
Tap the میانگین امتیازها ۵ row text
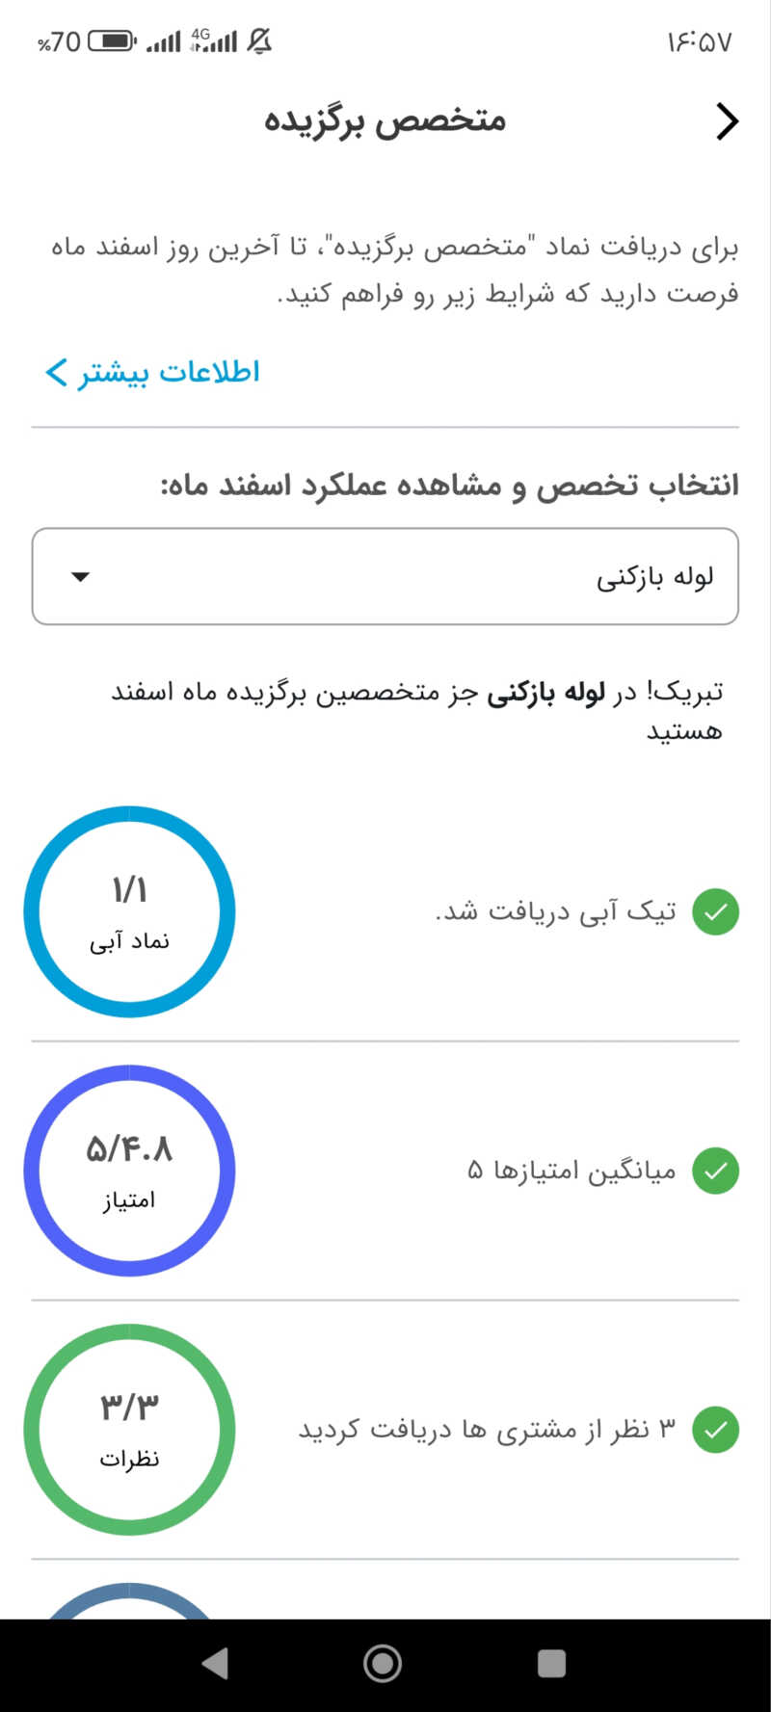coord(572,1171)
